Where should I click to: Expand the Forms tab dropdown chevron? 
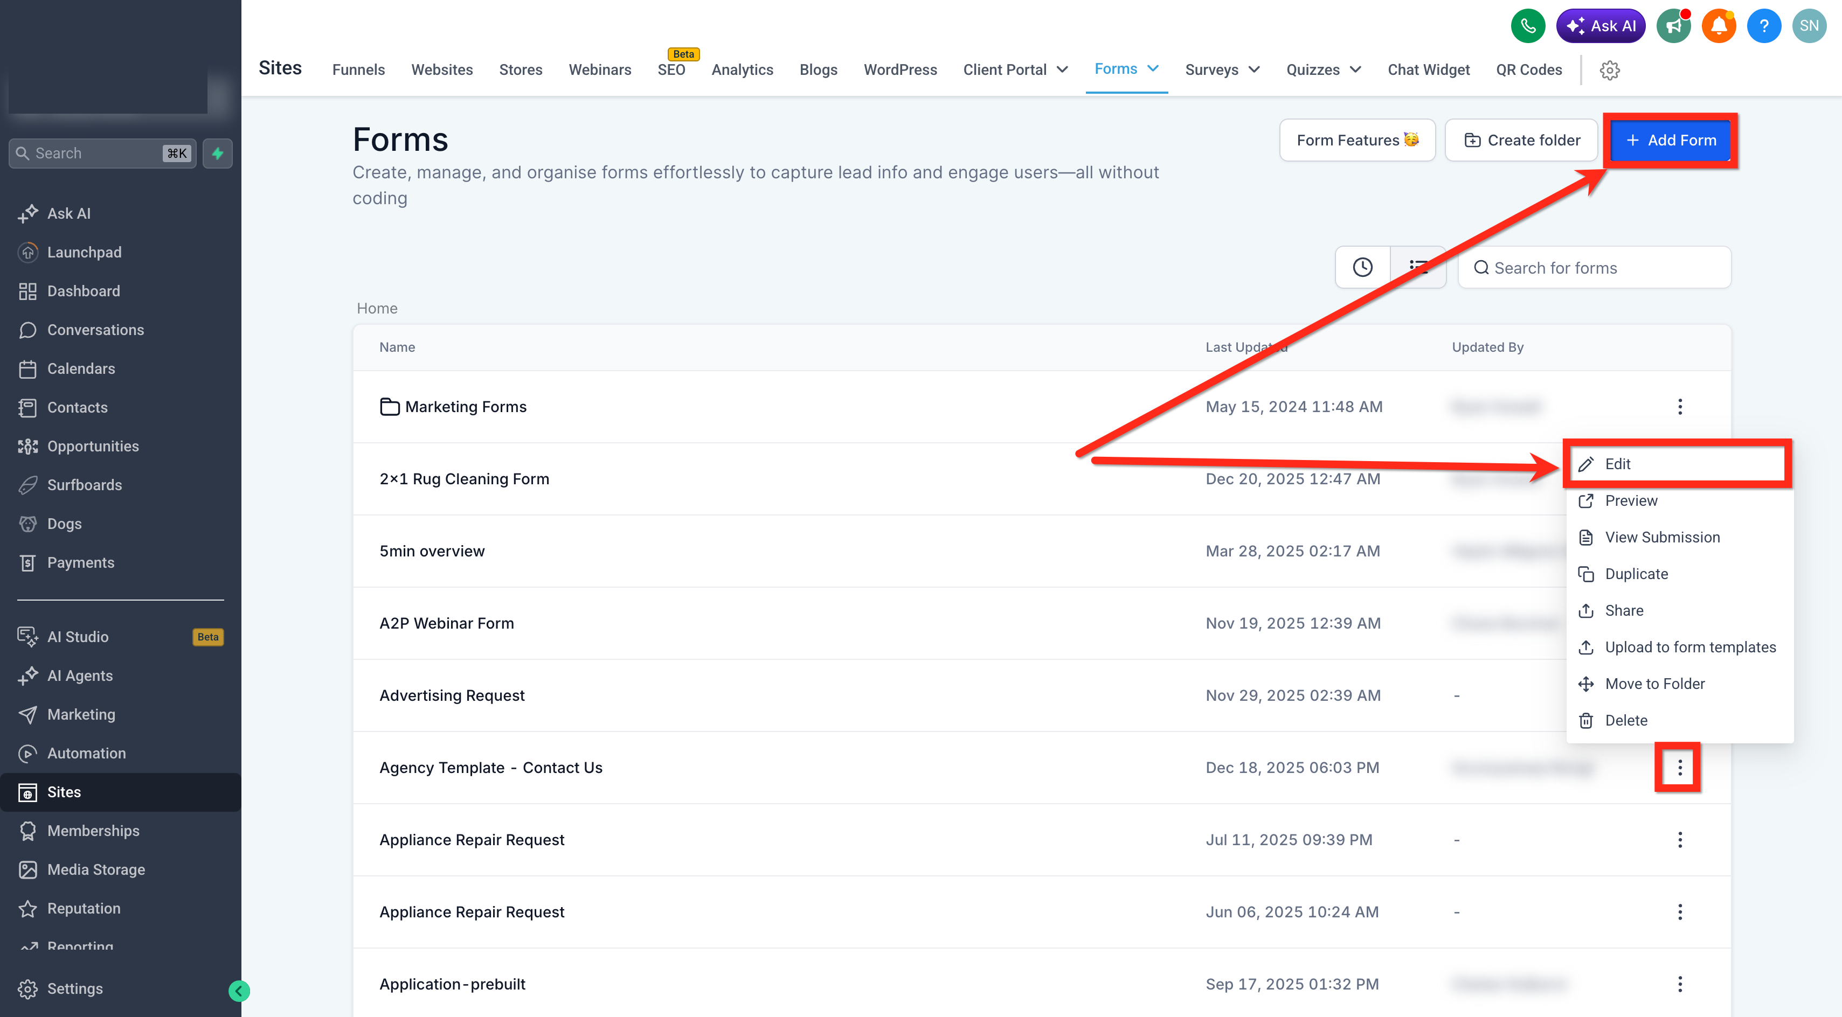point(1153,68)
